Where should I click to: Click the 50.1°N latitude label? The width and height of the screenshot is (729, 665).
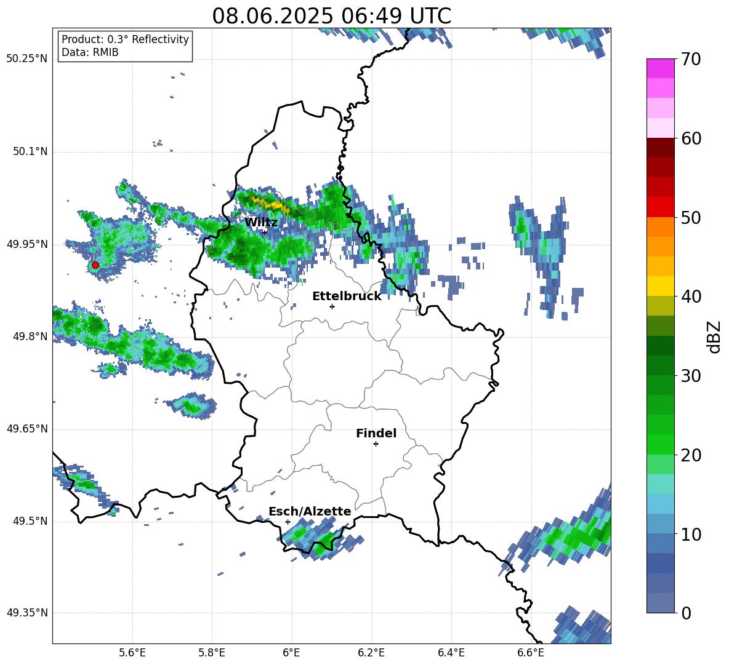[x=30, y=152]
